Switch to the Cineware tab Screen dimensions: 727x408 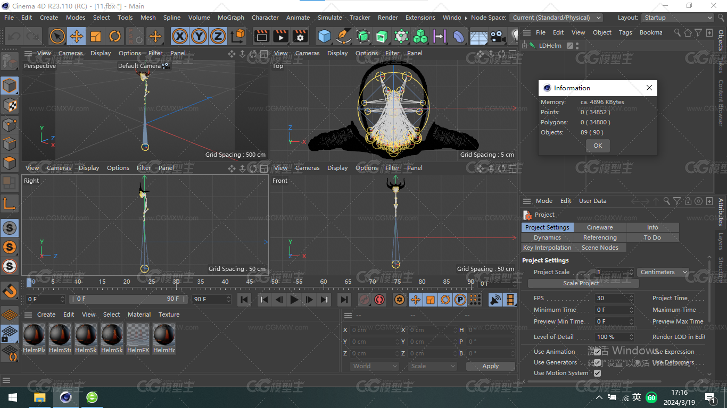600,227
